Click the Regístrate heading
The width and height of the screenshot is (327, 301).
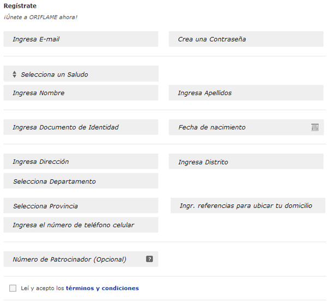[x=20, y=6]
